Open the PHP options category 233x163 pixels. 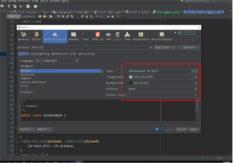[x=108, y=36]
